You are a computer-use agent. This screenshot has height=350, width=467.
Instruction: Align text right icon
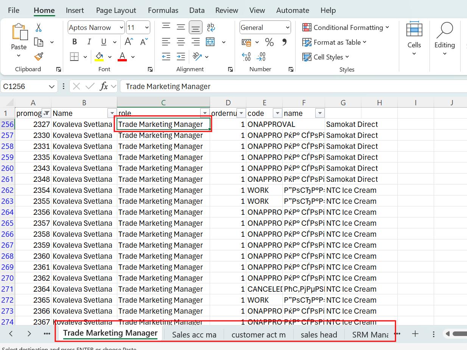coord(196,42)
